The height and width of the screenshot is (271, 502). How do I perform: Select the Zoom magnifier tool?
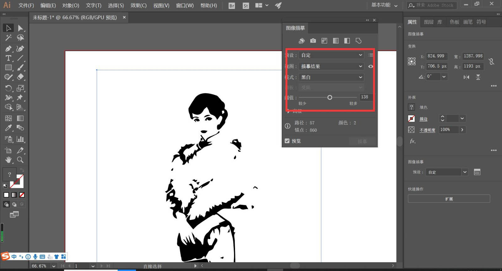(x=20, y=160)
